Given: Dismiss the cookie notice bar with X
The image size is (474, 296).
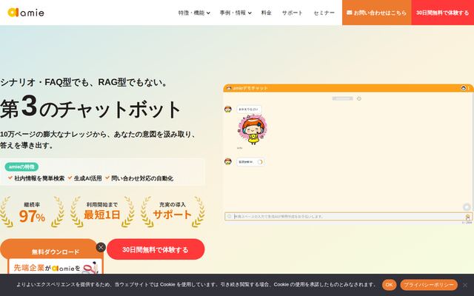Looking at the screenshot, I should click(x=465, y=285).
